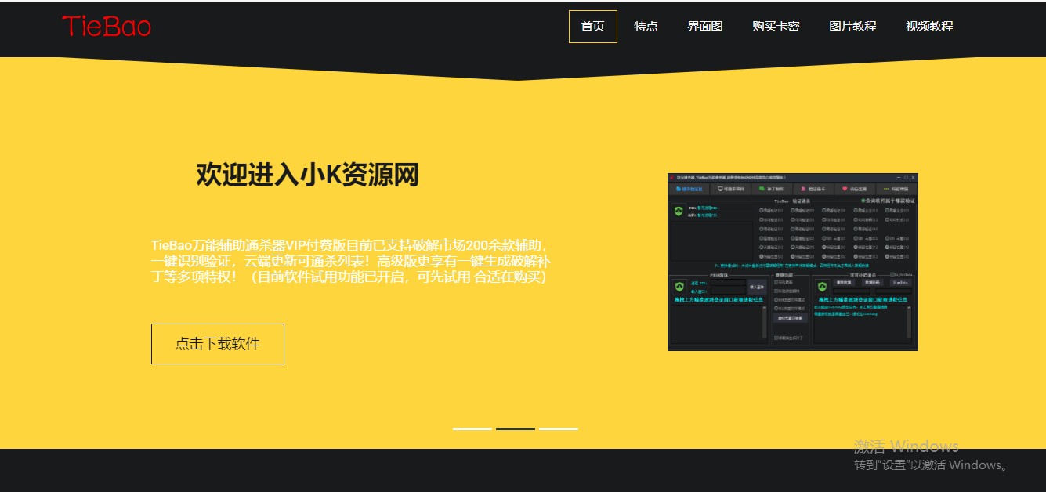The width and height of the screenshot is (1046, 492).
Task: Open the 特点 navigation item
Action: coord(646,26)
